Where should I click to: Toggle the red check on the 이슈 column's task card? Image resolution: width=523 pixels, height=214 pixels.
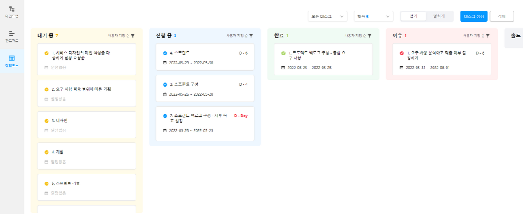tap(401, 53)
